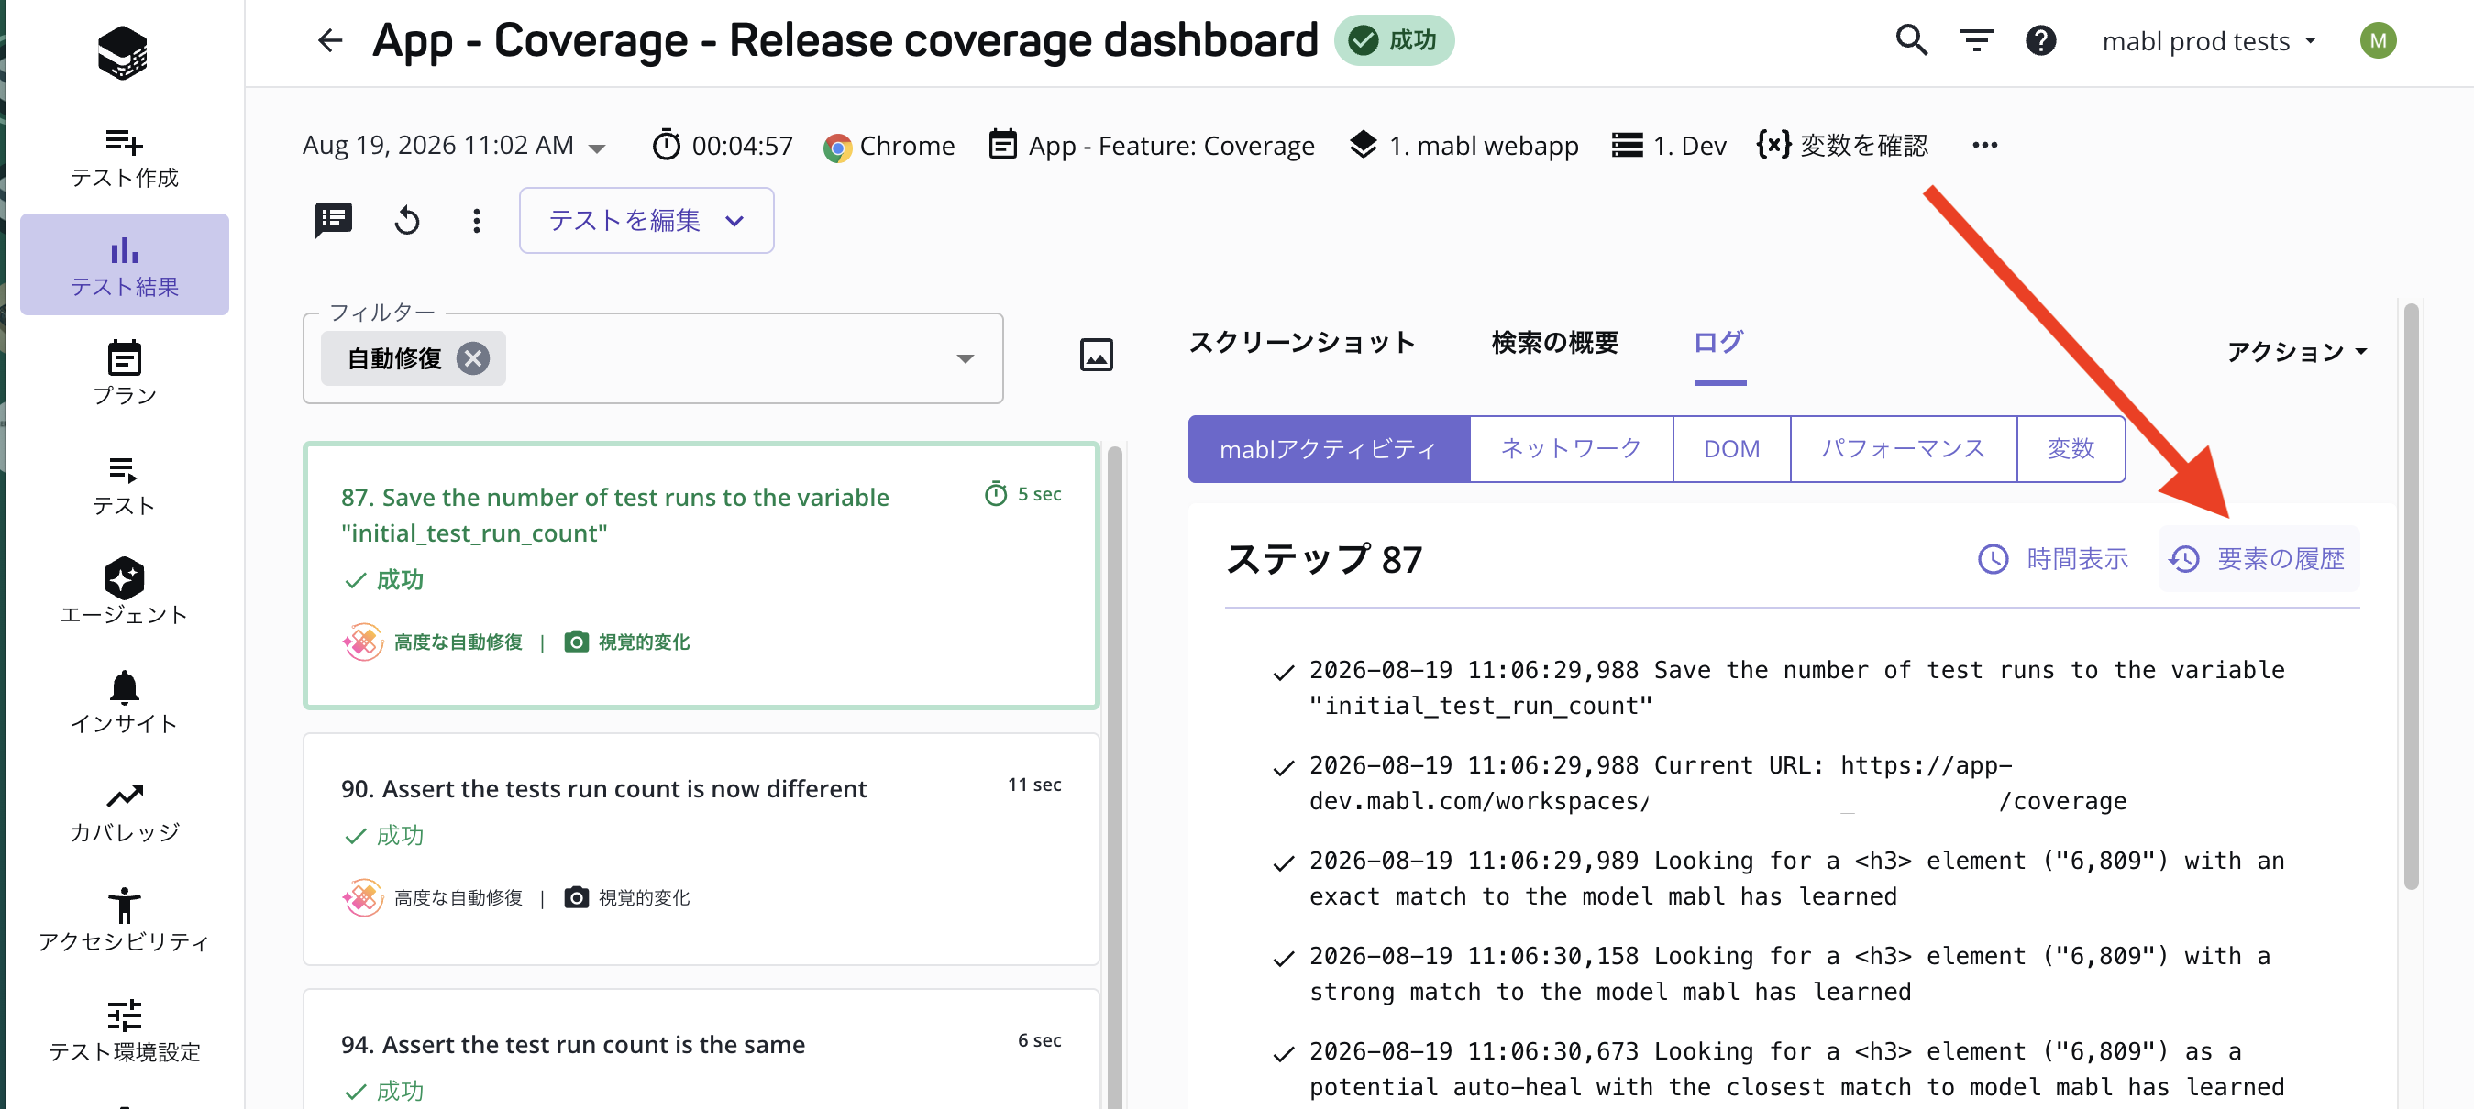Click the search magnifier icon
Image resolution: width=2474 pixels, height=1109 pixels.
click(1911, 40)
